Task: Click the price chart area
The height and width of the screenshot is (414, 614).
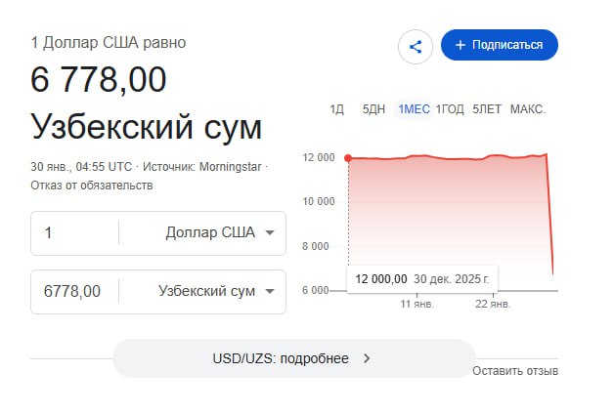Action: pos(450,225)
